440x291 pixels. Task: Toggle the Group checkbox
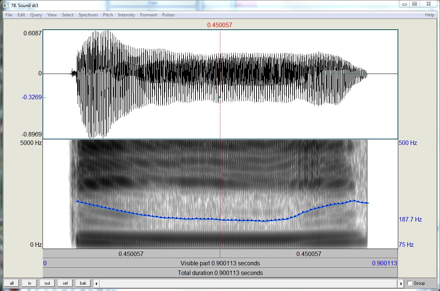(410, 283)
